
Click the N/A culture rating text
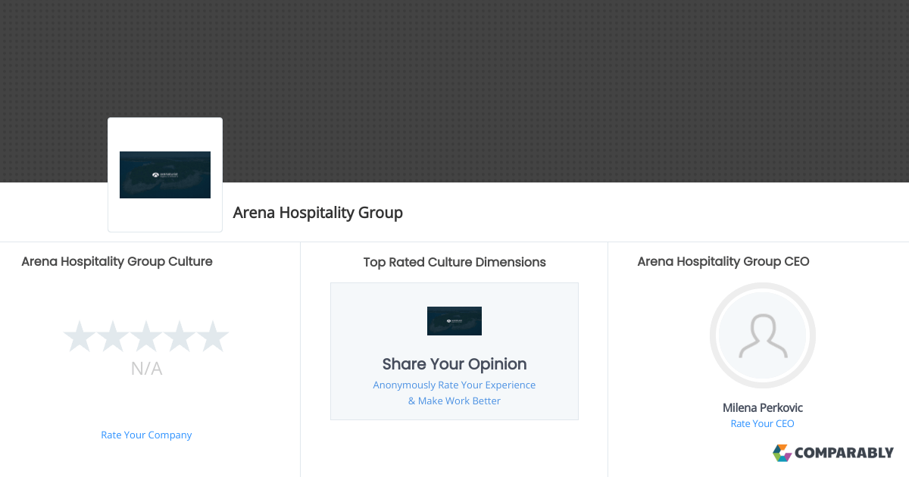(146, 369)
